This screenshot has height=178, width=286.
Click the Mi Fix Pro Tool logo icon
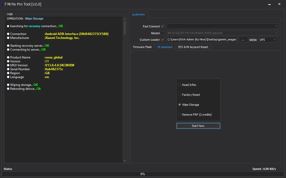4,4
